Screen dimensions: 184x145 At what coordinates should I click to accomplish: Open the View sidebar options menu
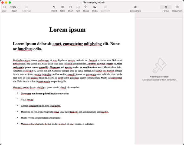(x=4, y=7)
